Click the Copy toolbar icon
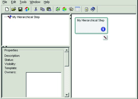This screenshot has height=99, width=138. click(42, 9)
